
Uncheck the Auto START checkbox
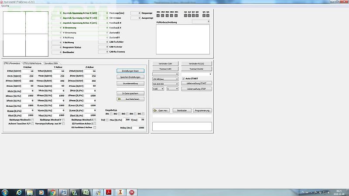click(x=183, y=79)
